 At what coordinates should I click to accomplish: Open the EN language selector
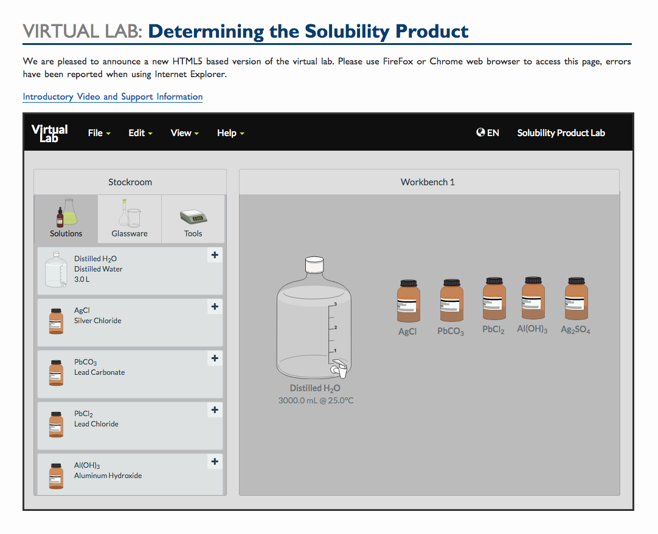487,132
